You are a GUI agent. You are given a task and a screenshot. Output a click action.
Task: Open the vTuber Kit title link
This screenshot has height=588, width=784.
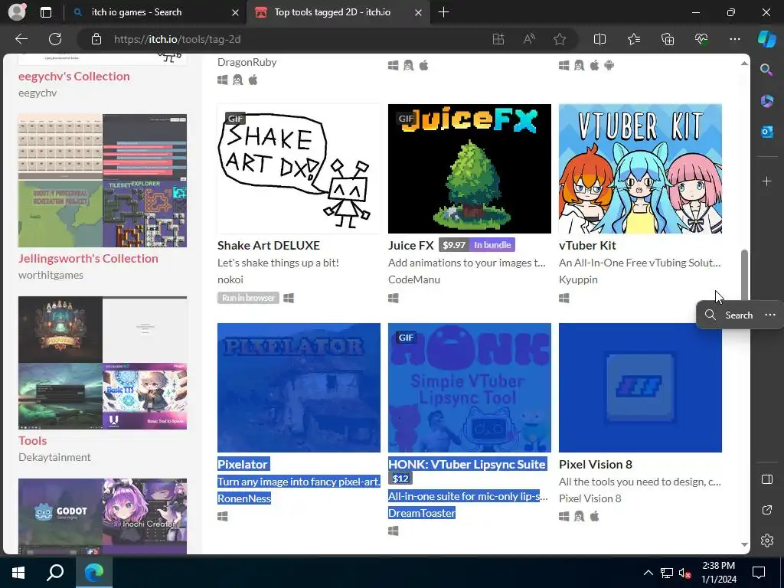click(x=587, y=245)
